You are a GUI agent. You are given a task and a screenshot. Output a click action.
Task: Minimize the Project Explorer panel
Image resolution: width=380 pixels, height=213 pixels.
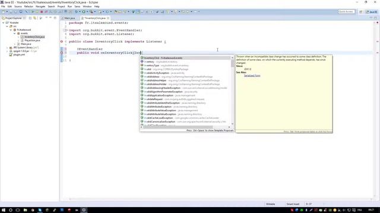click(x=50, y=18)
